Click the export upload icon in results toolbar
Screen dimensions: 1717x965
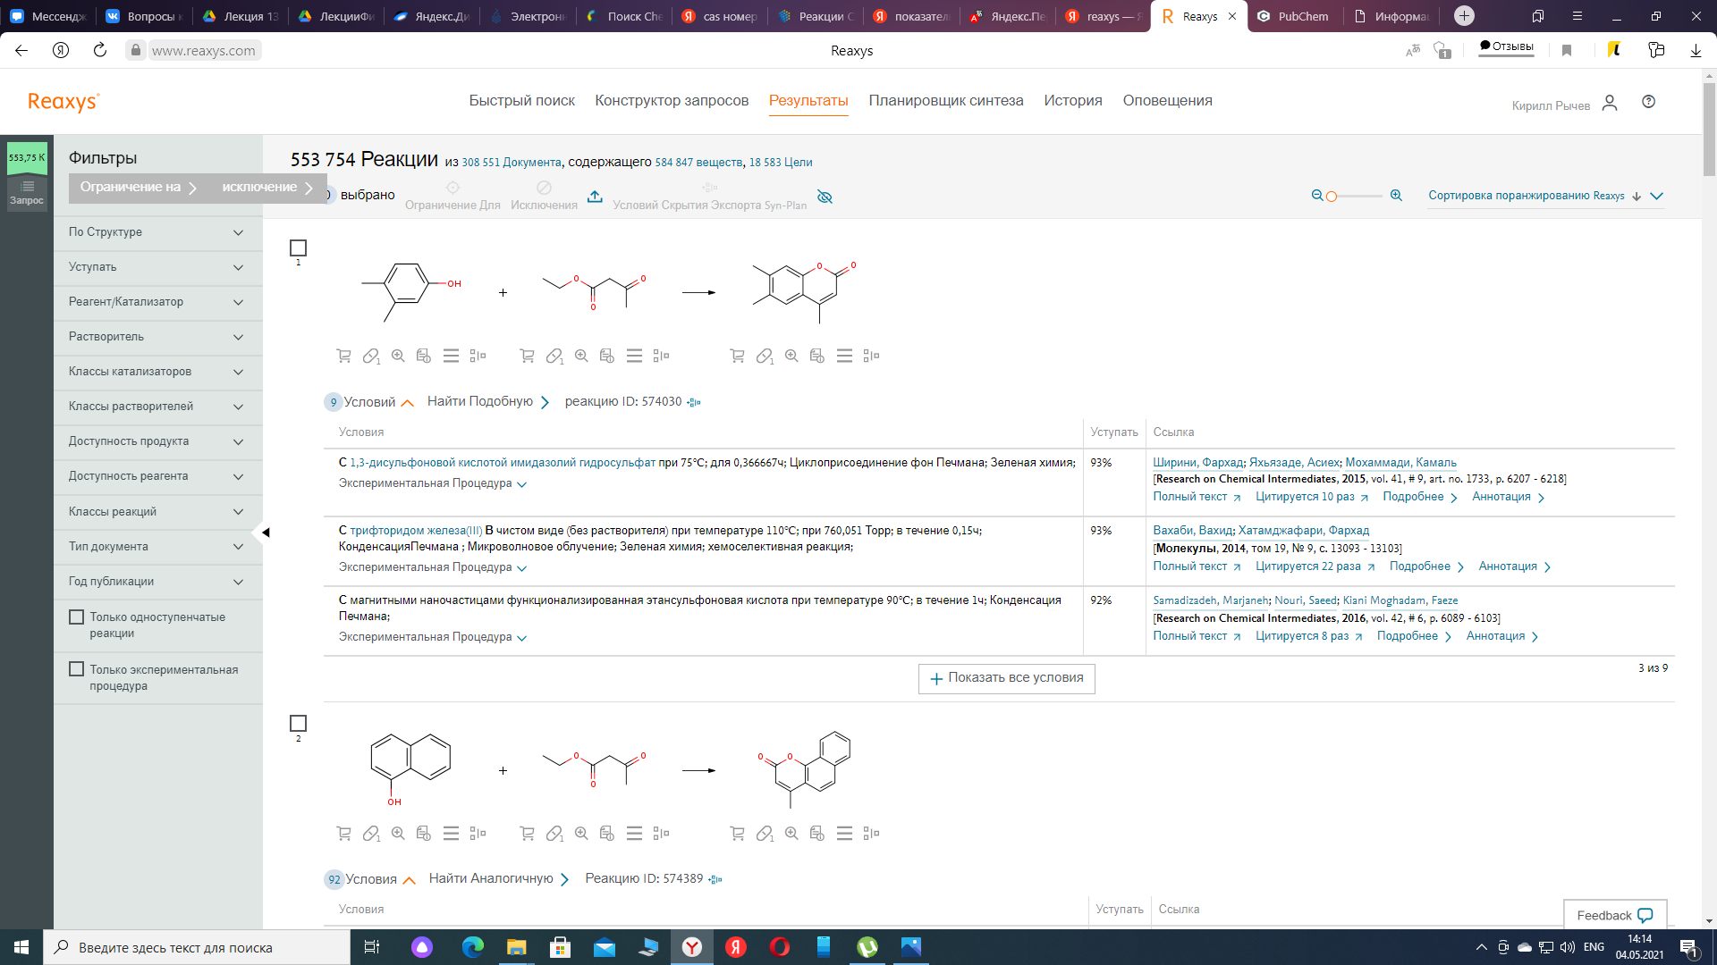click(x=595, y=197)
